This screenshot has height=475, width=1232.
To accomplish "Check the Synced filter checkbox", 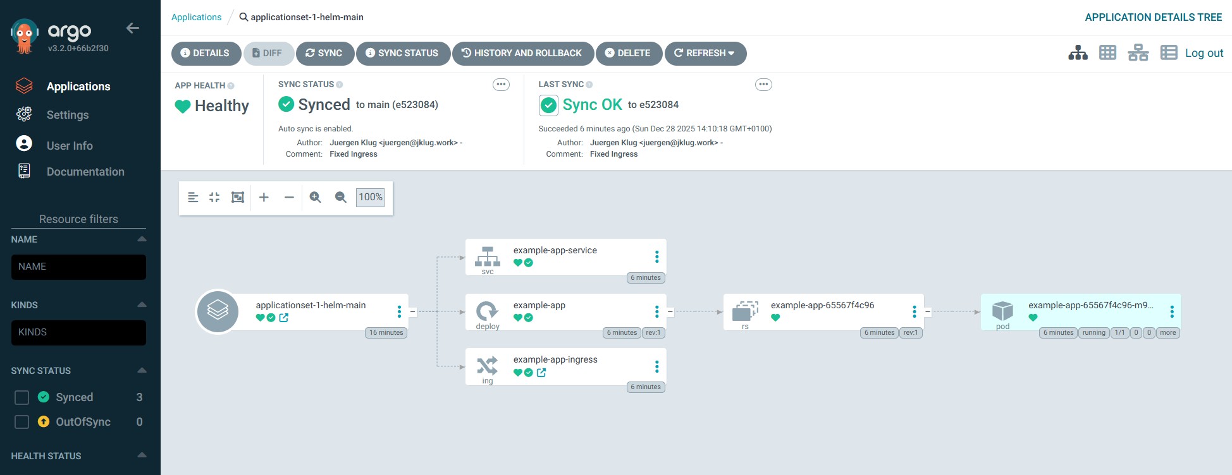I will [22, 397].
